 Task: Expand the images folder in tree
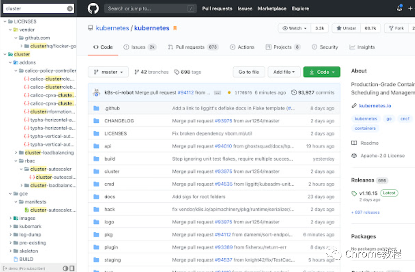10,218
